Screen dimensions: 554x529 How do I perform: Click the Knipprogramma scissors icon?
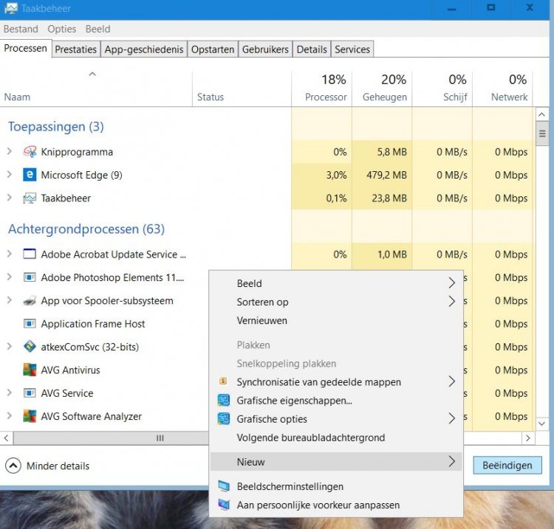tap(30, 152)
